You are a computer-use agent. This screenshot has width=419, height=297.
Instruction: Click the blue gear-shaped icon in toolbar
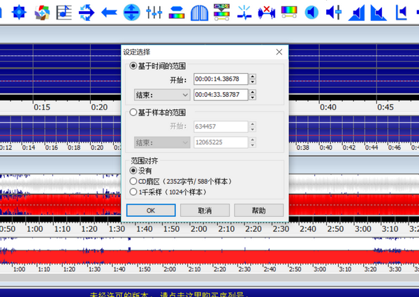[x=20, y=11]
